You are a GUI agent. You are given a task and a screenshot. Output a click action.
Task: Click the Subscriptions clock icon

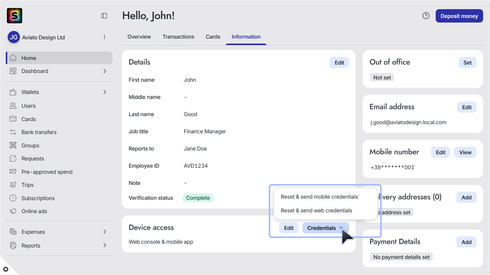[x=13, y=198]
